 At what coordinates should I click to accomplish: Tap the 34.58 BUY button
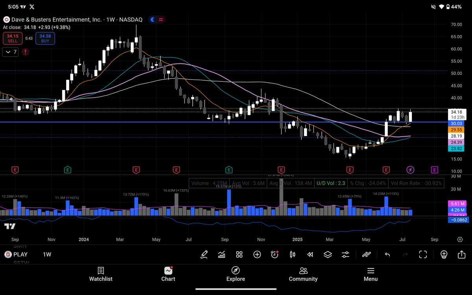click(x=45, y=38)
